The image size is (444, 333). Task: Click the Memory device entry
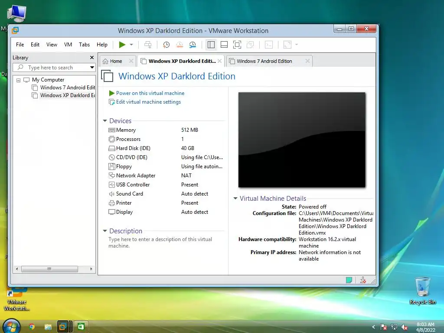(x=126, y=130)
